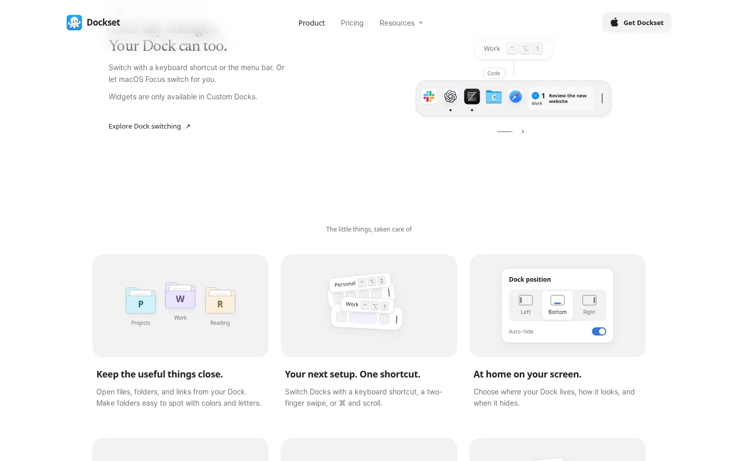Screen dimensions: 738x461
Task: Click the Dockset octopus logo icon
Action: click(74, 23)
